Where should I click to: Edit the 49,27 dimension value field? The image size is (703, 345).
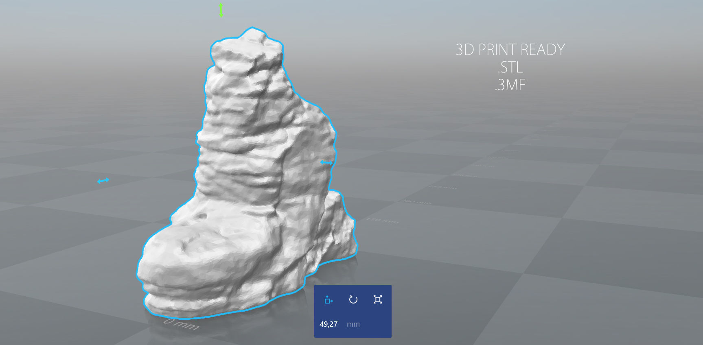[x=329, y=324]
